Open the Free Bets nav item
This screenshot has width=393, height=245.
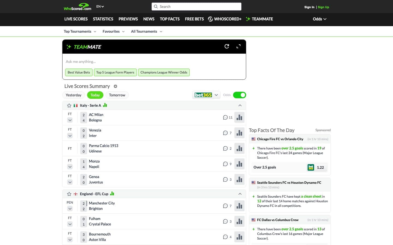click(194, 19)
